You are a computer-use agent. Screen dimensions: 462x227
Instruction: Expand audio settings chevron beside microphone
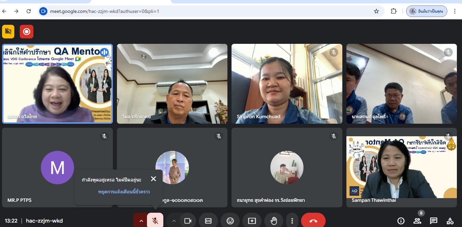tap(141, 221)
